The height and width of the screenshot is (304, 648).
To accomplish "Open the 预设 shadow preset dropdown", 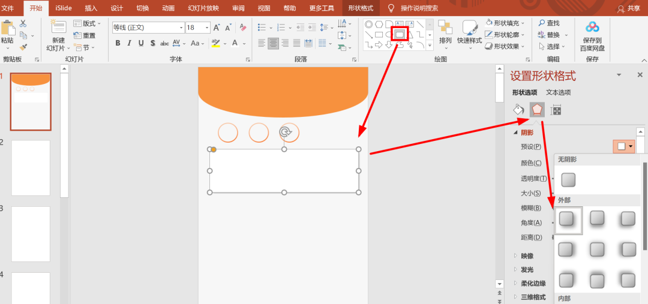I will coord(625,146).
